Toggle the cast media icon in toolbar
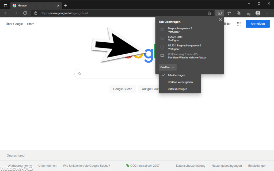Viewport: 274px width, 171px height. point(220,13)
